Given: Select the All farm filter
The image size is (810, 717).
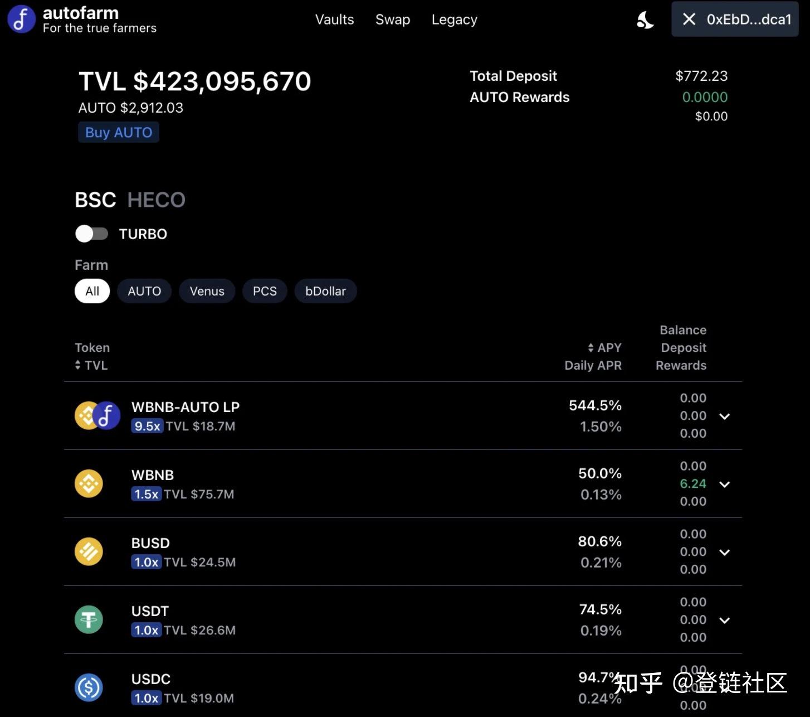Looking at the screenshot, I should click(92, 291).
